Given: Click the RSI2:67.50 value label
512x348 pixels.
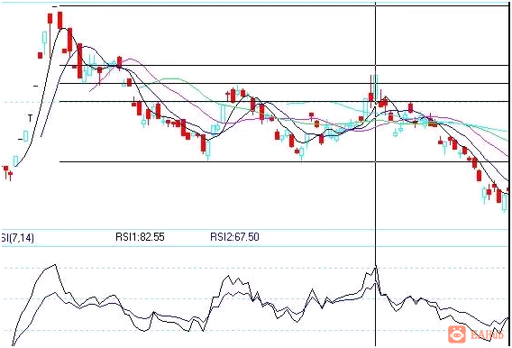Looking at the screenshot, I should point(234,237).
